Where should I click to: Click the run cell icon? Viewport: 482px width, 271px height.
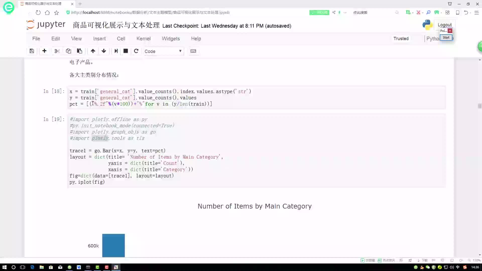tap(115, 51)
